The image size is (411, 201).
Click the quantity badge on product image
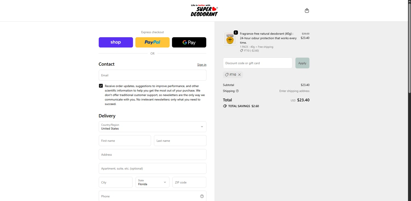[x=236, y=33]
